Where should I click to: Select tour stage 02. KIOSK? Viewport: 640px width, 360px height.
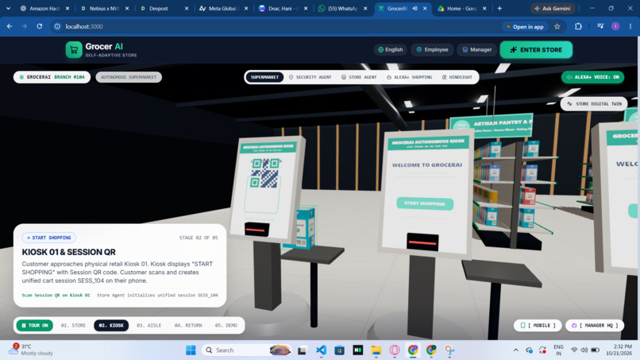[111, 325]
